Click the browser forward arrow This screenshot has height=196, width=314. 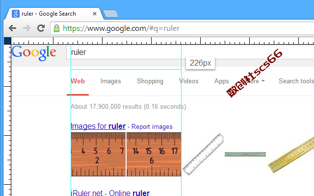pos(26,28)
